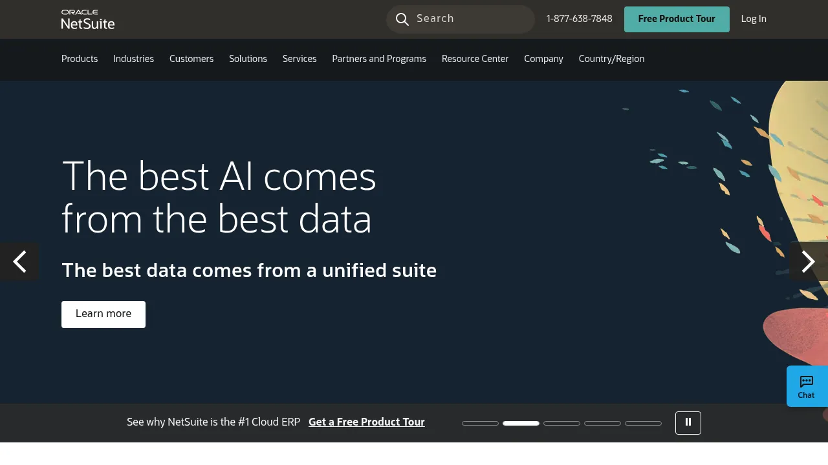Screen dimensions: 828x465
Task: Click text "The best data comes from a unified suite"
Action: tap(249, 270)
